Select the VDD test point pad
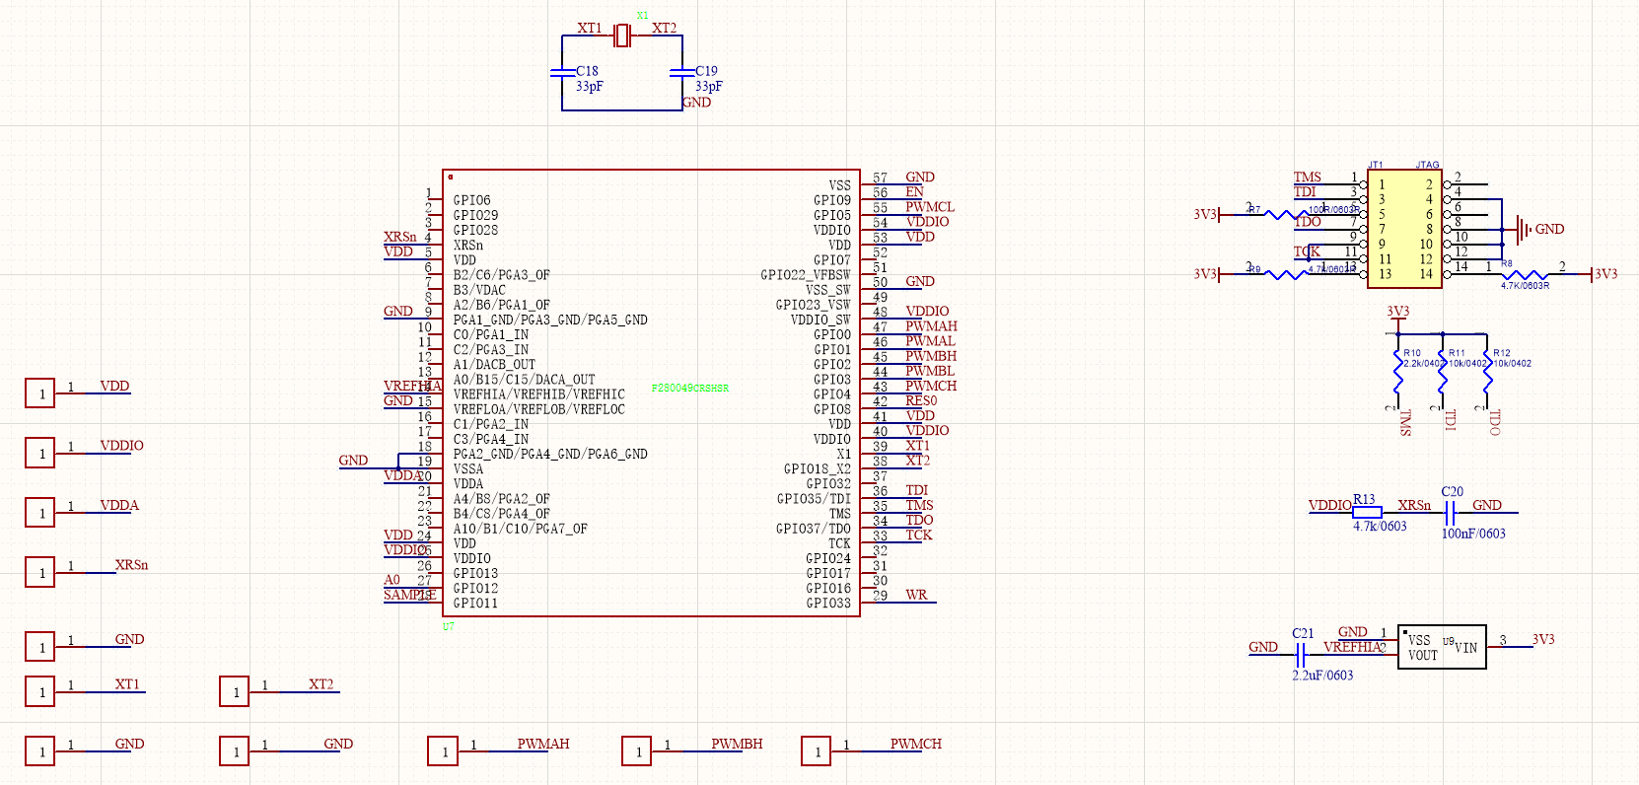This screenshot has width=1639, height=785. click(x=40, y=393)
